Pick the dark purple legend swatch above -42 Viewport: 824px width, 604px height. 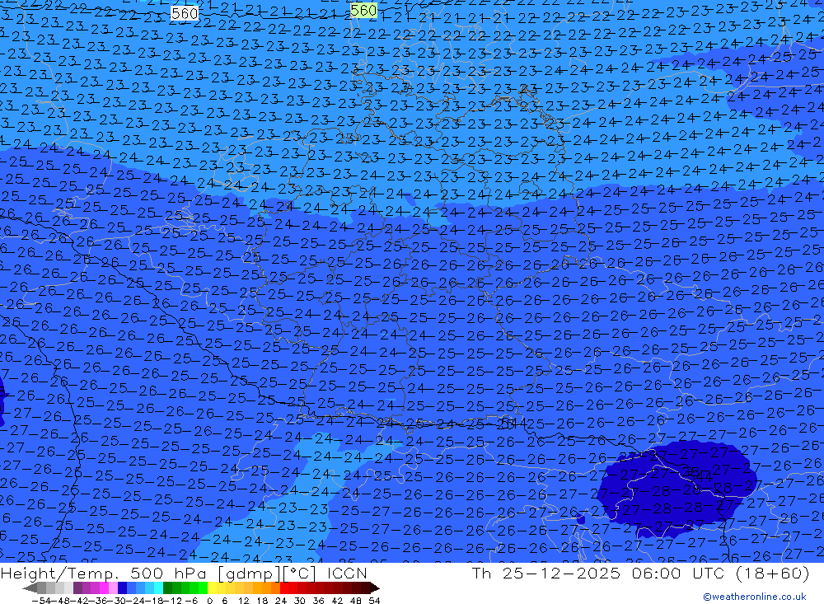pos(77,588)
